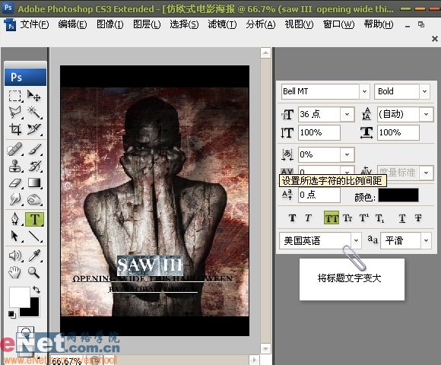Image resolution: width=441 pixels, height=365 pixels.
Task: Open the leading (自动) dropdown
Action: 426,114
